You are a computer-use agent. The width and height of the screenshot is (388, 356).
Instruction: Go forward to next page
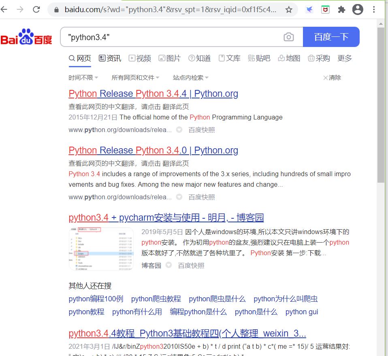coord(20,10)
